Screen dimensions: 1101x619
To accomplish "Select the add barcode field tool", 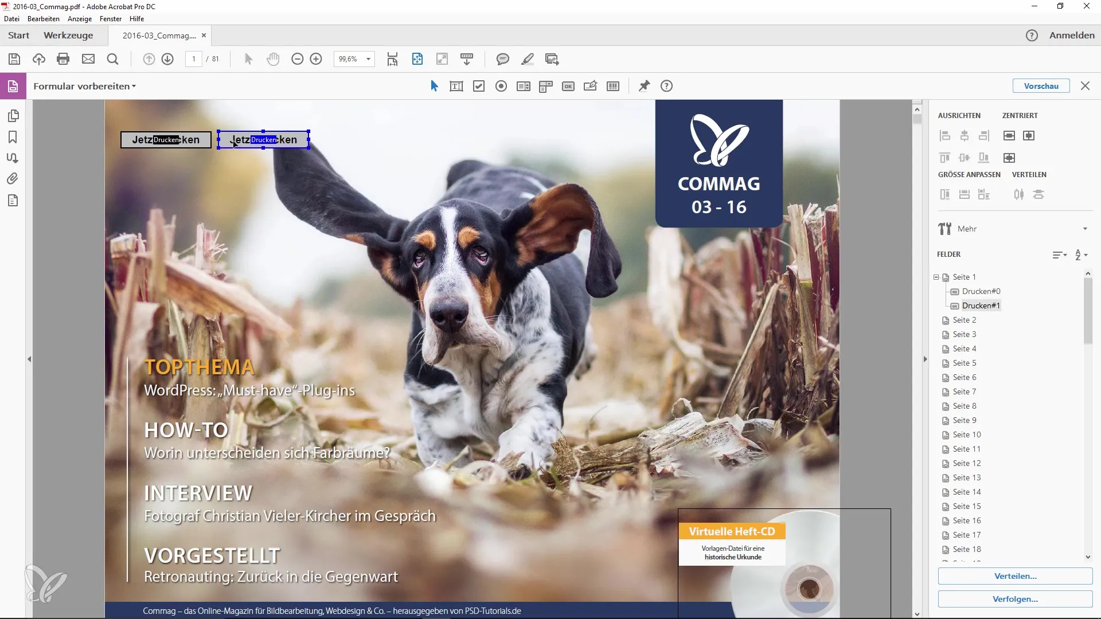I will (x=613, y=86).
